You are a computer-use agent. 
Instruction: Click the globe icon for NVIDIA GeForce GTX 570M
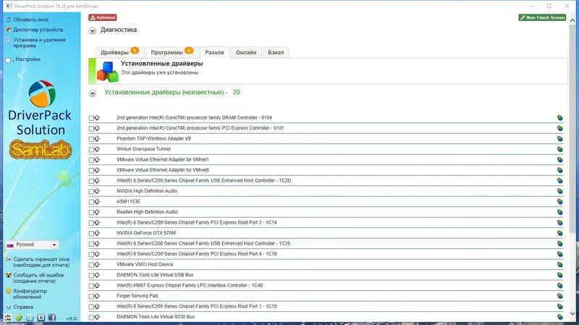[559, 233]
